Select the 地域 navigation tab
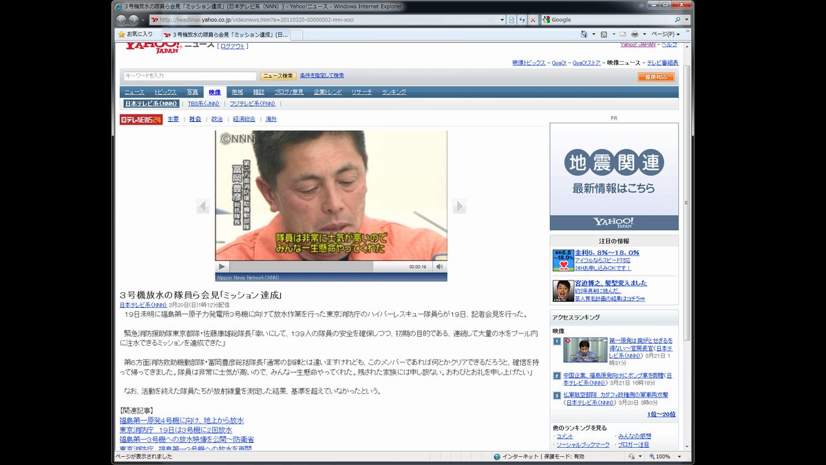 click(x=237, y=92)
